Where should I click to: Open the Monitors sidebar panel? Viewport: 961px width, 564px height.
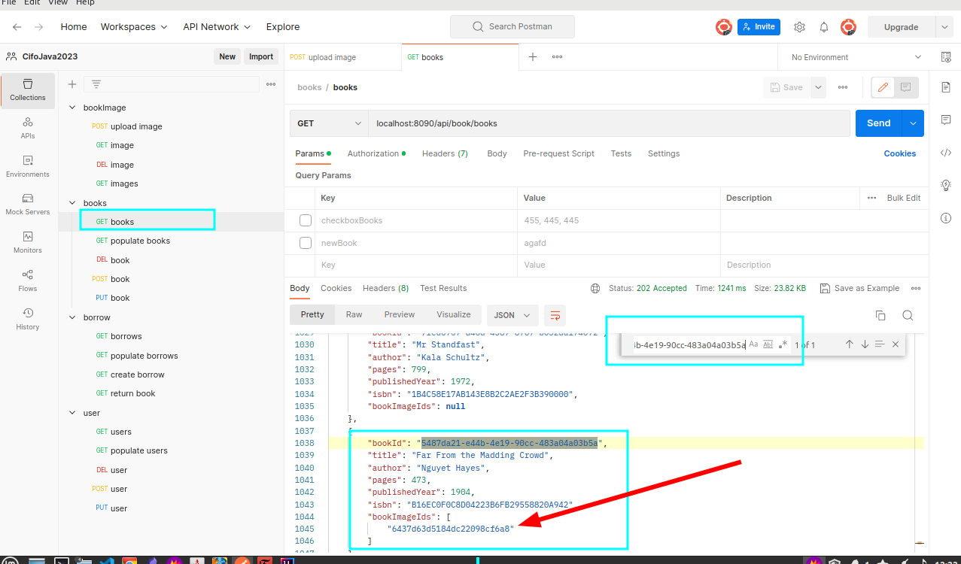pos(28,242)
